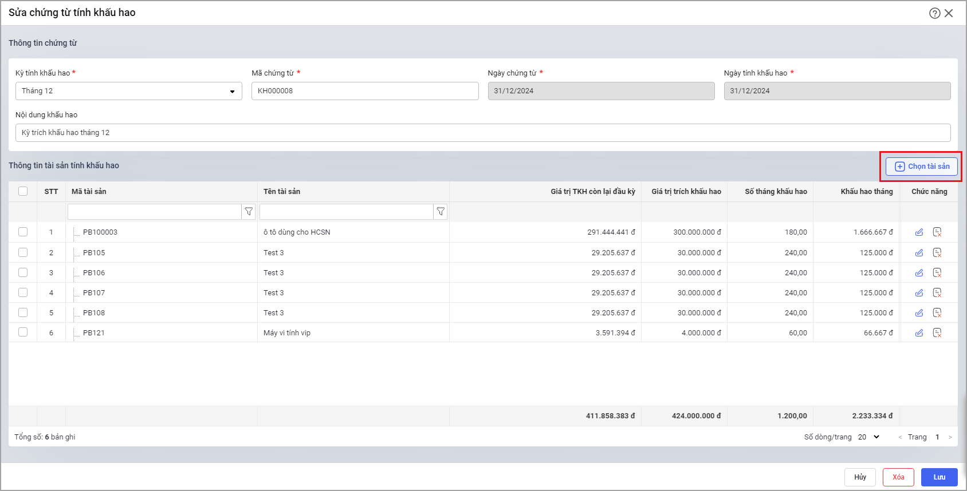Open the filter icon for Mã tài sản

249,212
